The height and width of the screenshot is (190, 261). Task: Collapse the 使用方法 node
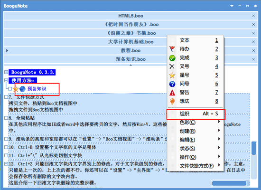coord(6,80)
